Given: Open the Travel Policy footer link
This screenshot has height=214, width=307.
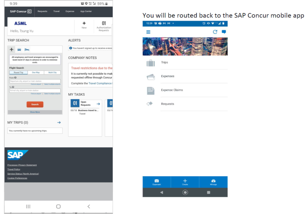Looking at the screenshot, I should tap(14, 169).
